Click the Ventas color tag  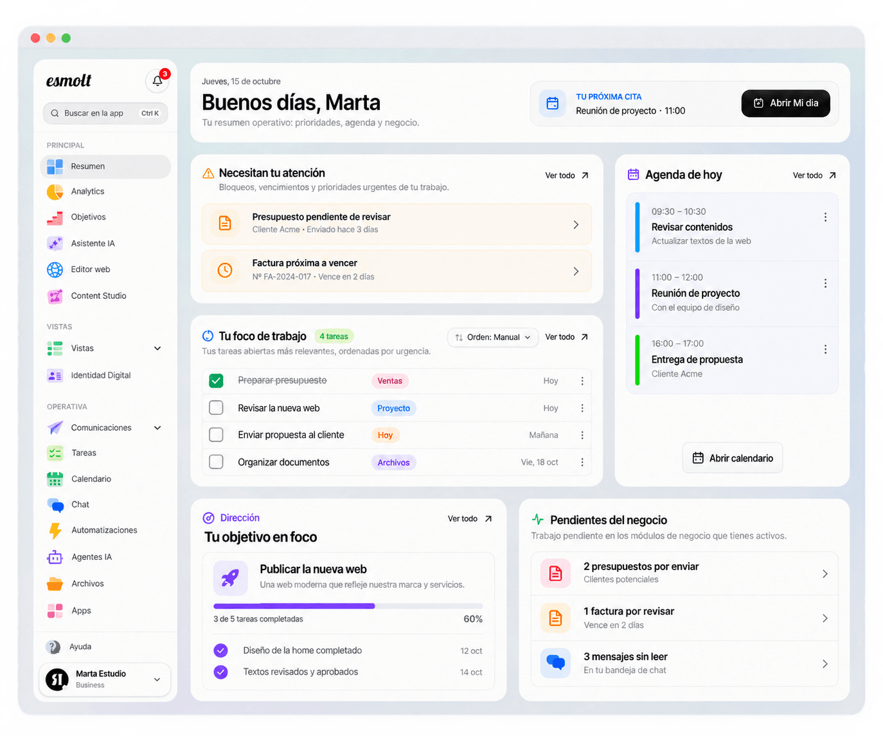coord(389,381)
